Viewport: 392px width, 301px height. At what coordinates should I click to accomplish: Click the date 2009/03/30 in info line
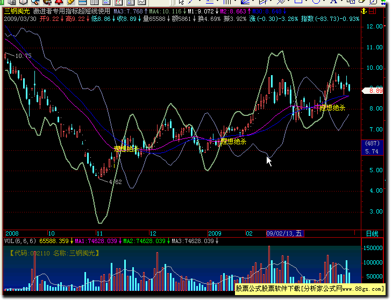(x=20, y=19)
